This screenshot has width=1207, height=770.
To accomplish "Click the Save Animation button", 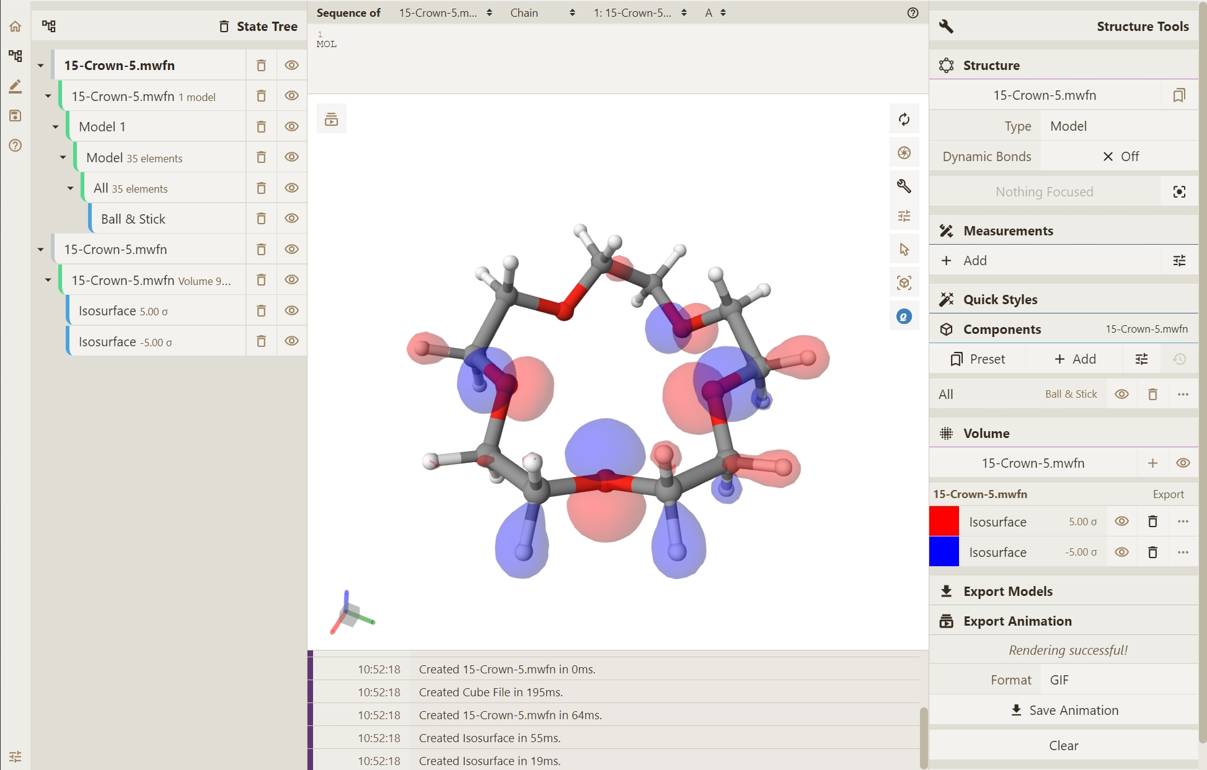I will [x=1064, y=711].
